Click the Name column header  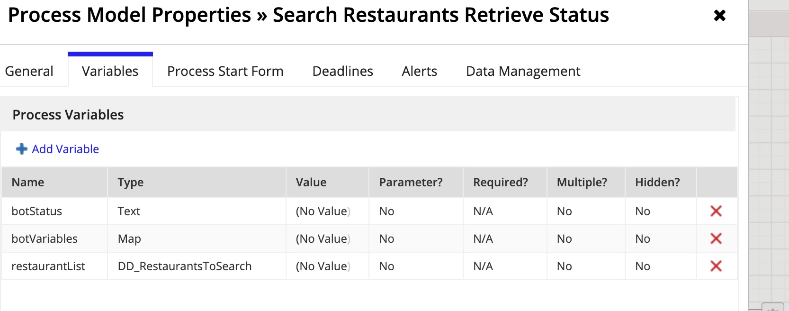28,182
